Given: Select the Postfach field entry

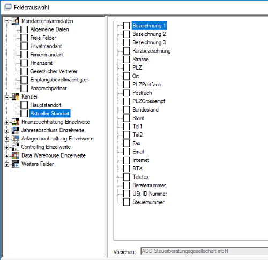Looking at the screenshot, I should click(x=142, y=93).
